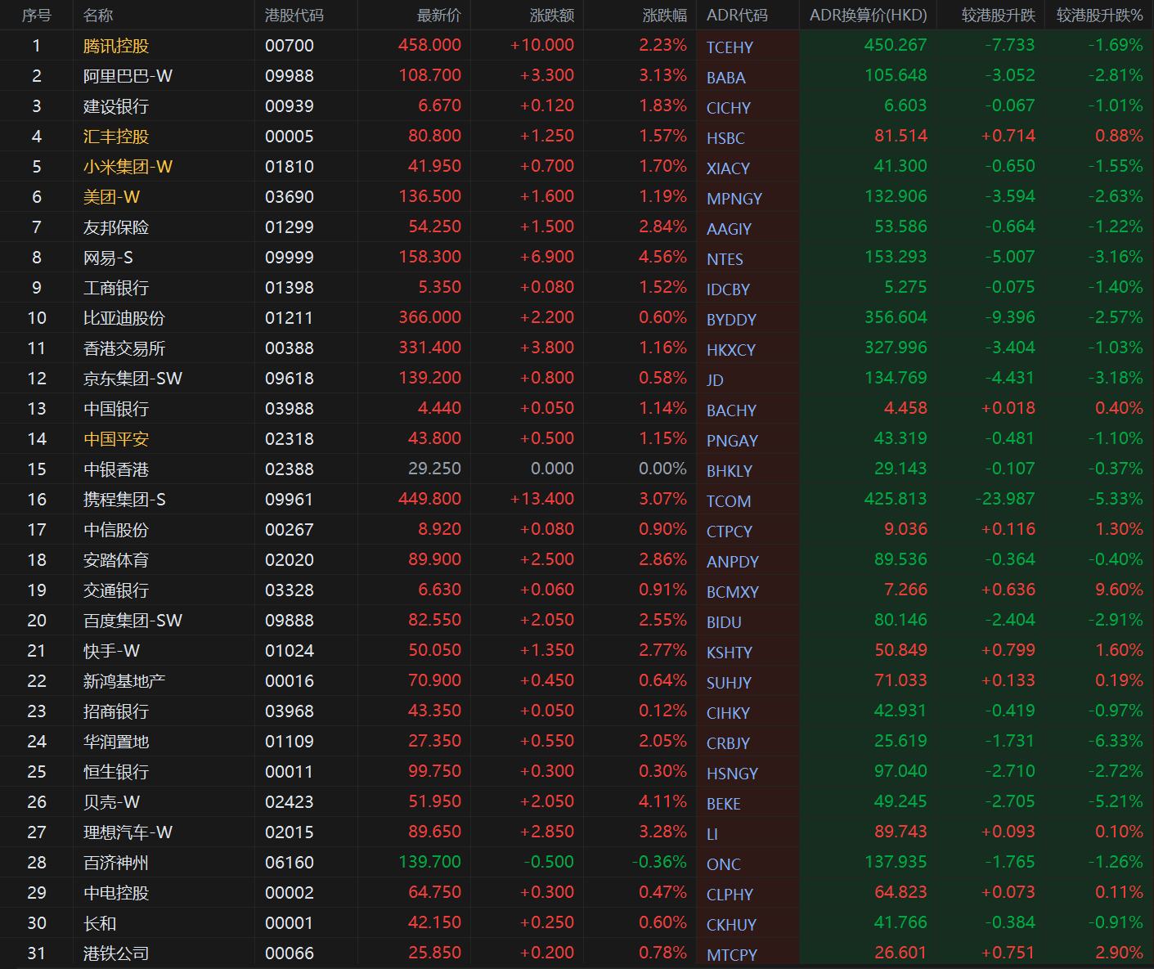Screen dimensions: 1154x969
Task: Click the -23.987 difference value
Action: coord(1004,499)
